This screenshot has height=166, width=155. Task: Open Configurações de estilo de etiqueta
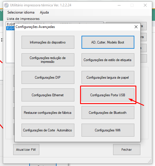[108, 60]
